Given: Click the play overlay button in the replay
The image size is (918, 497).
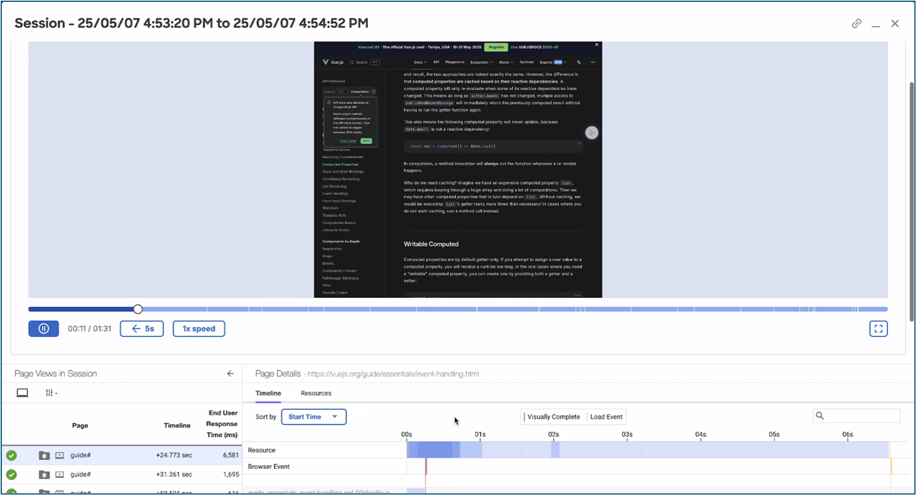Looking at the screenshot, I should coord(592,133).
